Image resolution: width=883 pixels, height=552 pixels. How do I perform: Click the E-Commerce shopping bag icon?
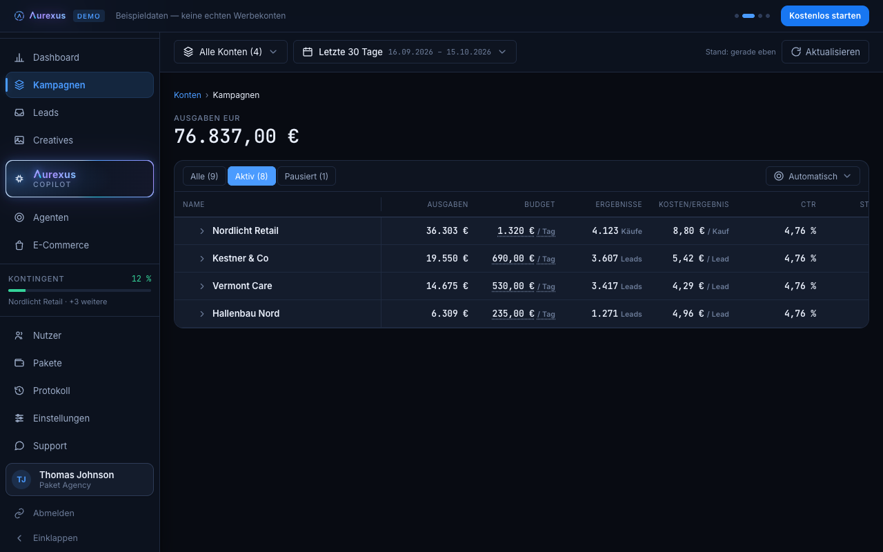pyautogui.click(x=19, y=245)
